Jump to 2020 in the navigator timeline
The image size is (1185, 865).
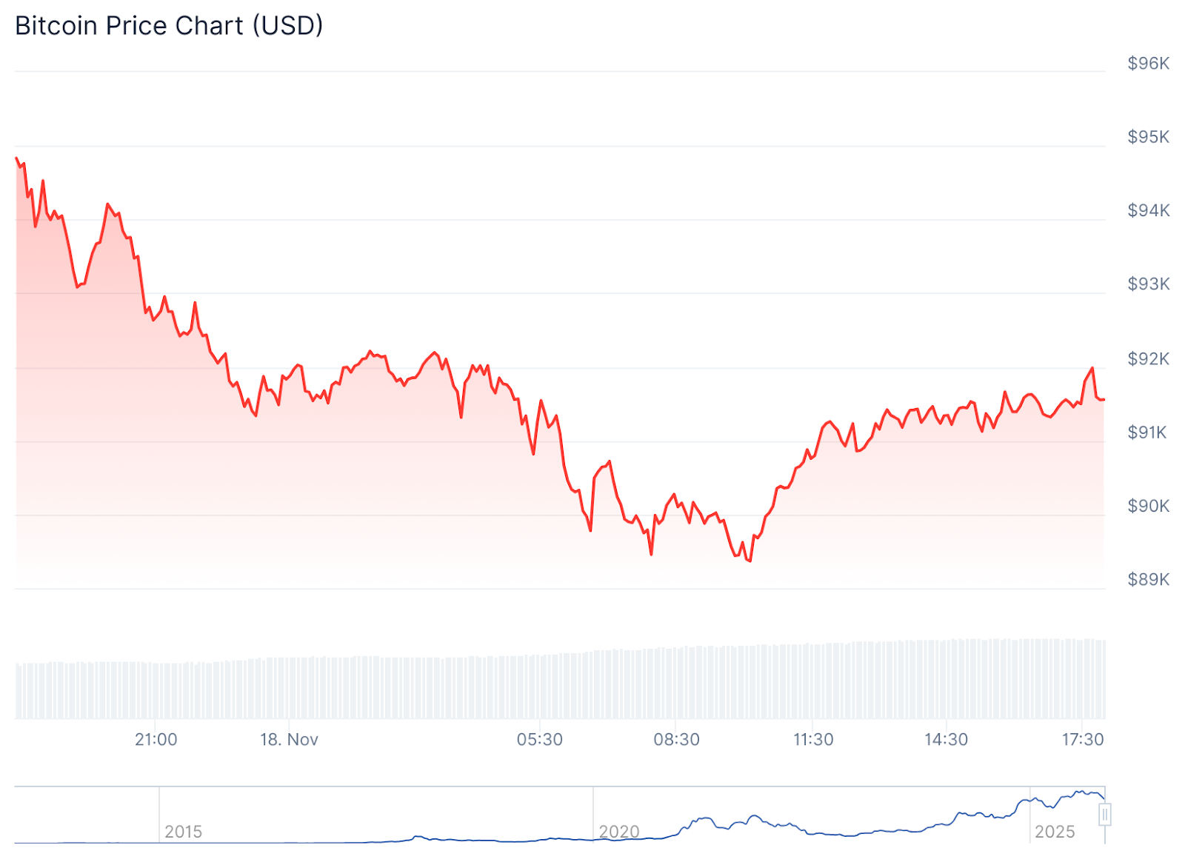pos(618,832)
